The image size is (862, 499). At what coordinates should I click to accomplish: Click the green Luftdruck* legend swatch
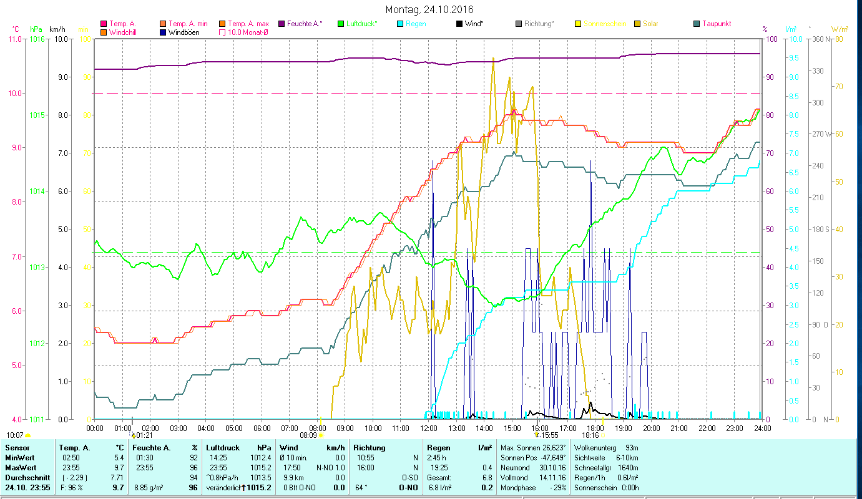pyautogui.click(x=340, y=24)
